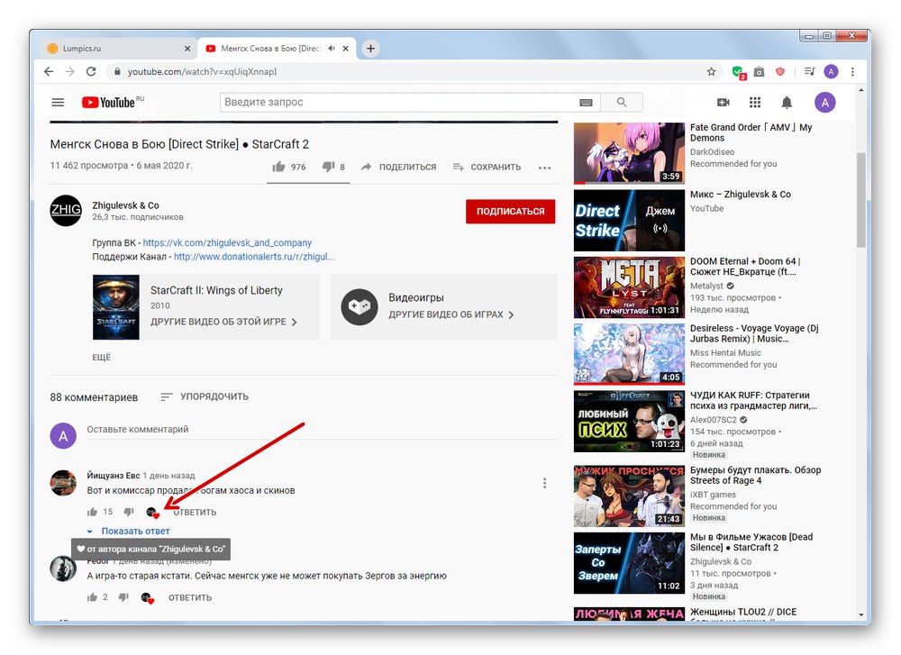This screenshot has width=901, height=655.
Task: Like the video with the thumbs up
Action: 280,166
